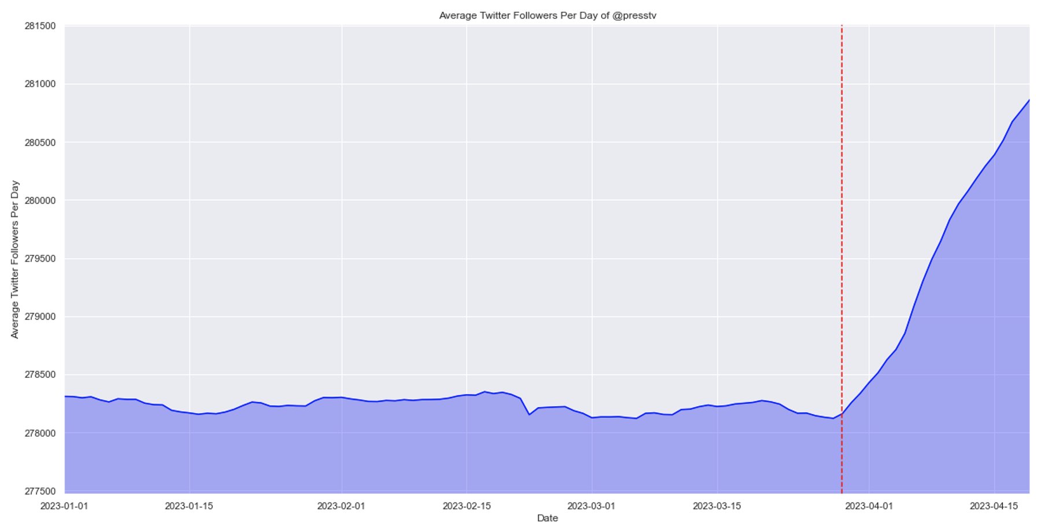Click the x-axis date 2023-02-15
This screenshot has width=1045, height=528.
tap(466, 506)
